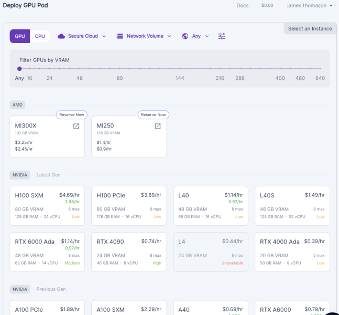Click the Previous Gen text

point(51,289)
